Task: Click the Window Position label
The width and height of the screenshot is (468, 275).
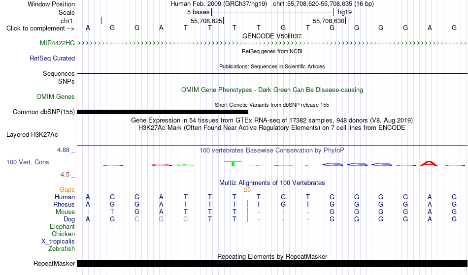Action: click(x=51, y=4)
